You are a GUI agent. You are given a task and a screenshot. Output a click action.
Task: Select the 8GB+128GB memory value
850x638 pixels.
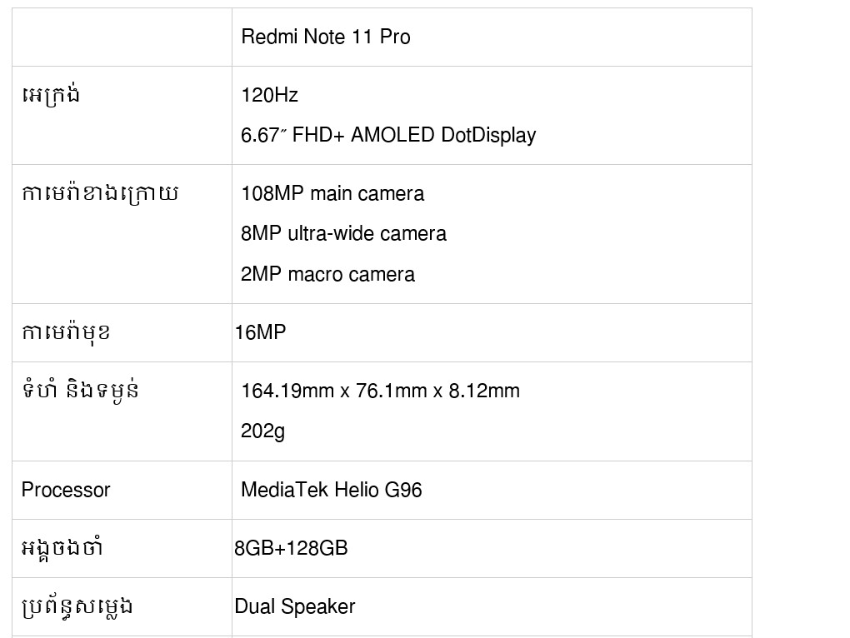pyautogui.click(x=291, y=548)
